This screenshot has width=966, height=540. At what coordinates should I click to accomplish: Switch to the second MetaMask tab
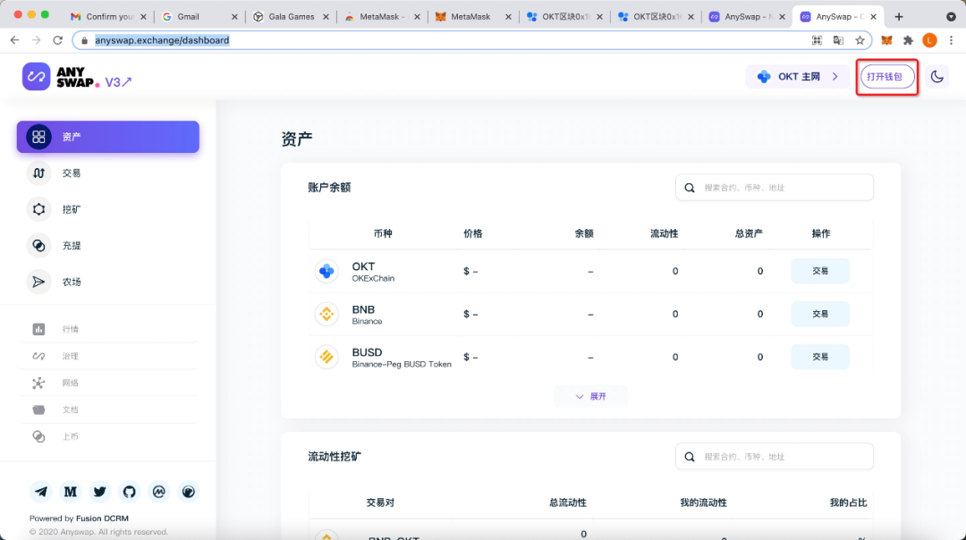[473, 17]
